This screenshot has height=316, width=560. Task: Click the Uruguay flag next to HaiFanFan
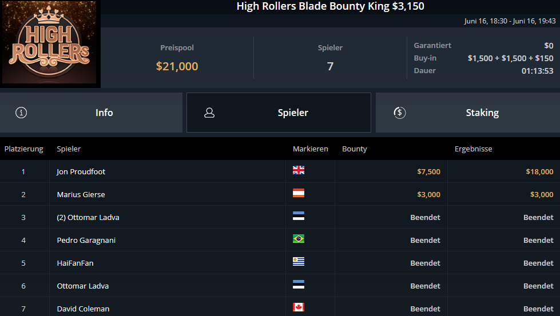pyautogui.click(x=299, y=262)
